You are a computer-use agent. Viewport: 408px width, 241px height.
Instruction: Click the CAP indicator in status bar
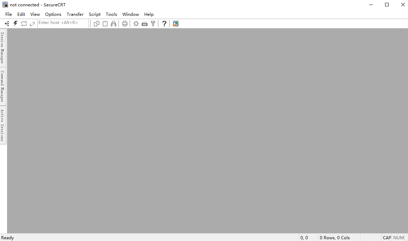tap(386, 237)
